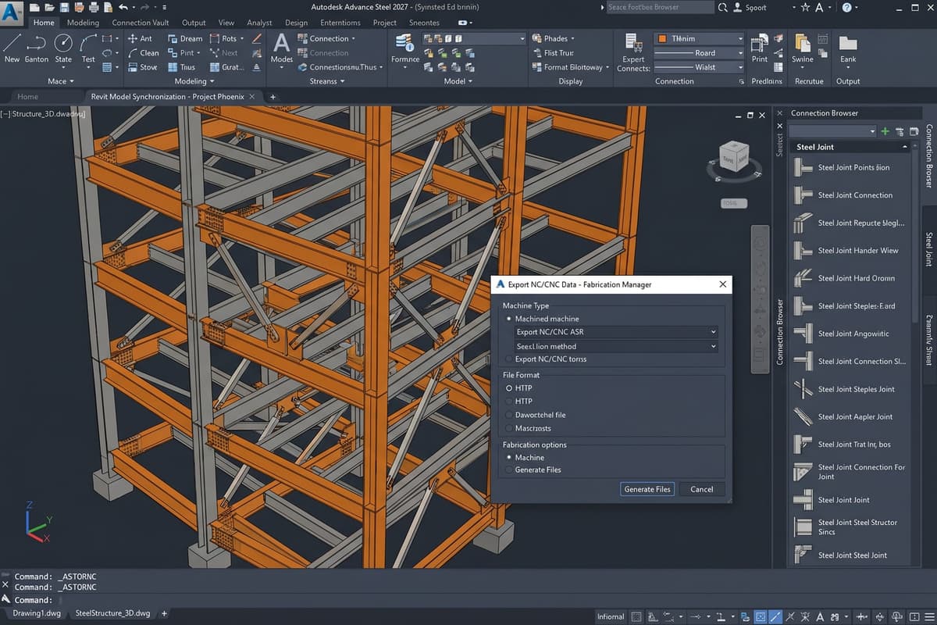Viewport: 937px width, 625px height.
Task: Click the Sgoort sign-in button
Action: pos(750,7)
